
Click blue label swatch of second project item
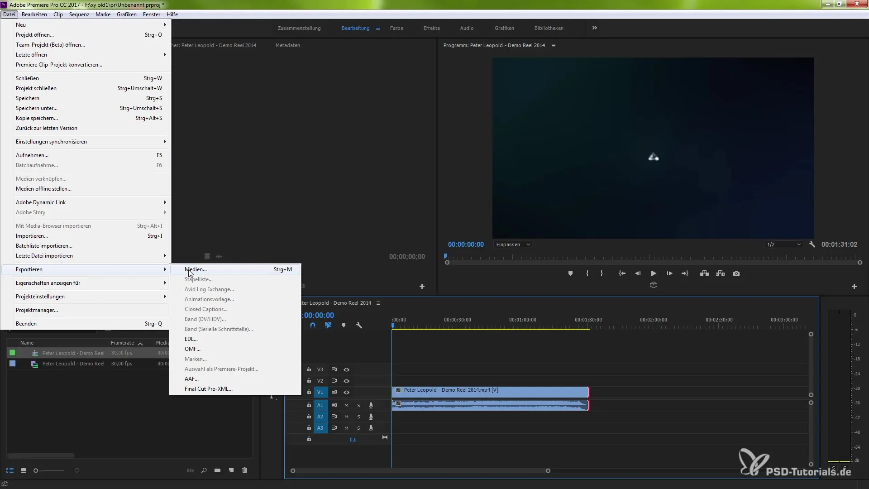12,363
